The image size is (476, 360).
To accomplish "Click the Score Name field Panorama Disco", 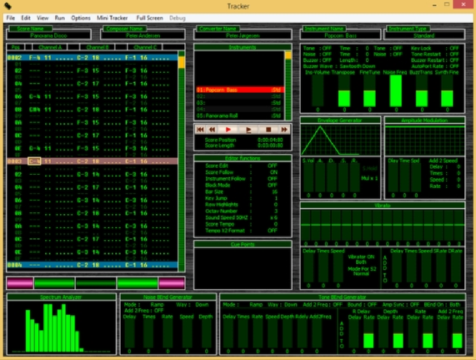I will (49, 35).
